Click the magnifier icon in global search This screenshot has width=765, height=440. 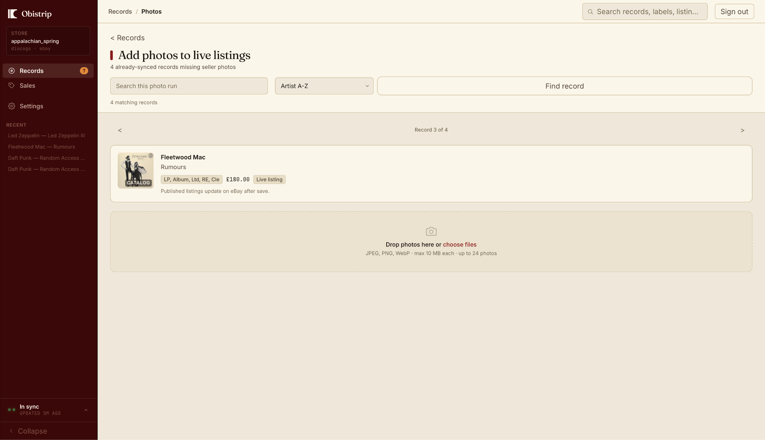(591, 12)
